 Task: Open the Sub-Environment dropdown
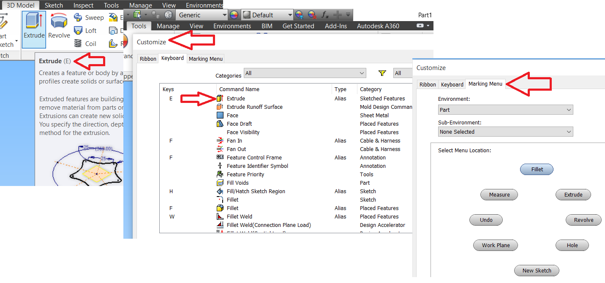[505, 131]
